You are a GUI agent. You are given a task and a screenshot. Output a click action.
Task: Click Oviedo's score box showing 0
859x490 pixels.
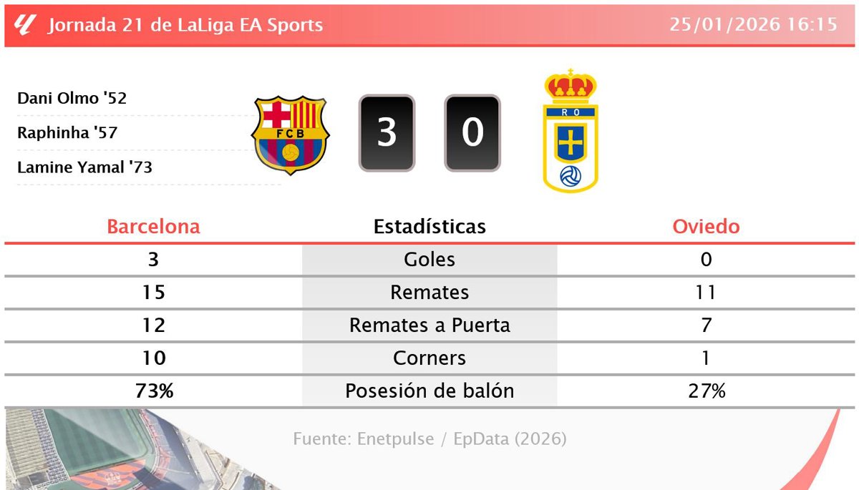pyautogui.click(x=472, y=133)
